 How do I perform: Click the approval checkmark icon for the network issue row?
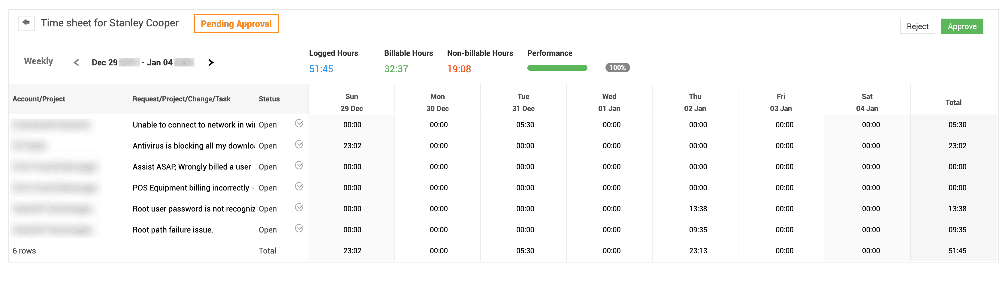pyautogui.click(x=299, y=124)
